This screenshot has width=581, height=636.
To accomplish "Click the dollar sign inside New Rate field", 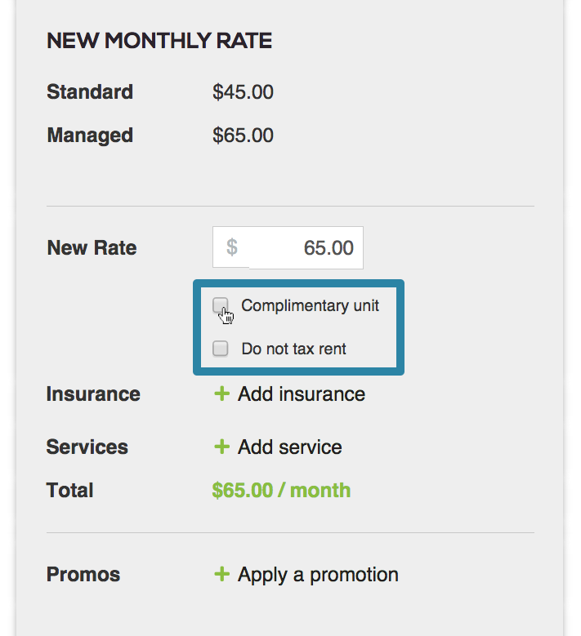I will [x=232, y=247].
